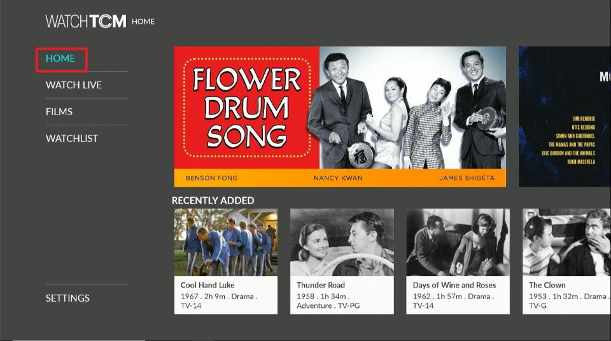Click the NANCY KWAN credit on the banner
The height and width of the screenshot is (341, 611).
[338, 178]
